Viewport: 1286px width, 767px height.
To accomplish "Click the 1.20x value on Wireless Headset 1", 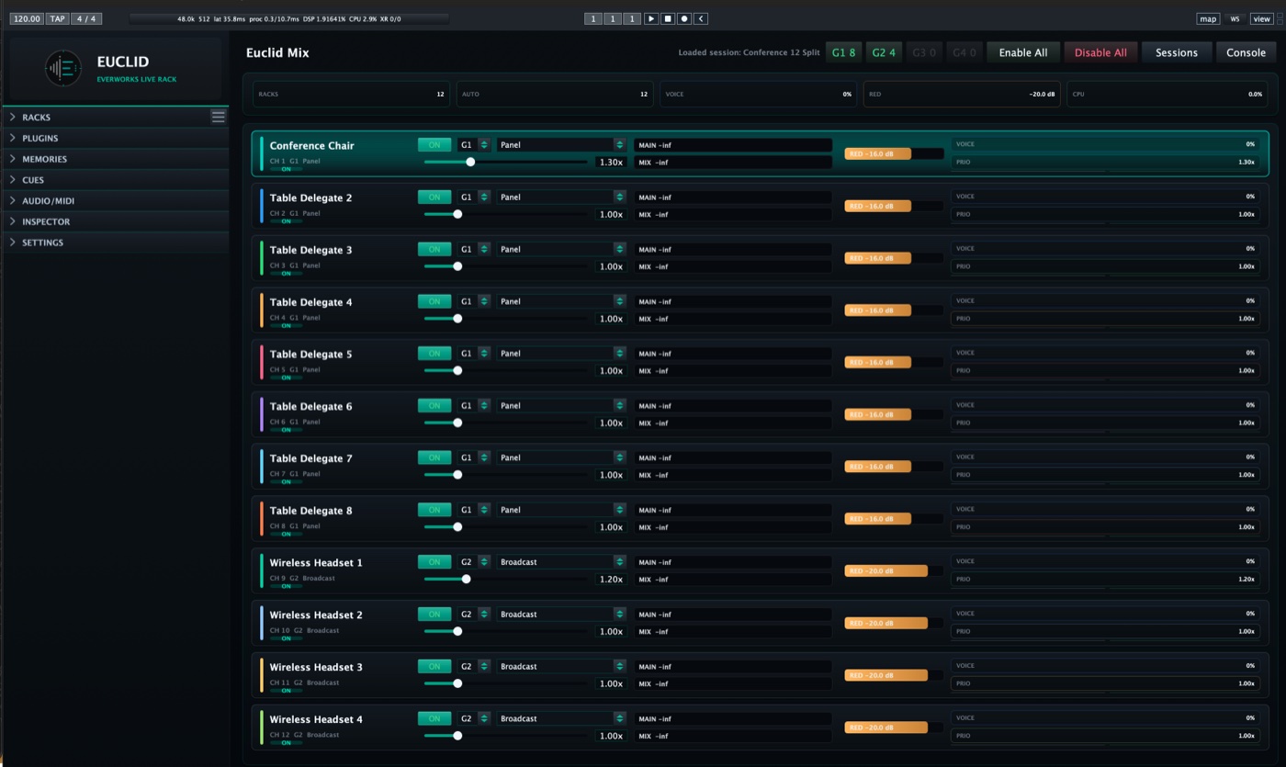I will [611, 579].
